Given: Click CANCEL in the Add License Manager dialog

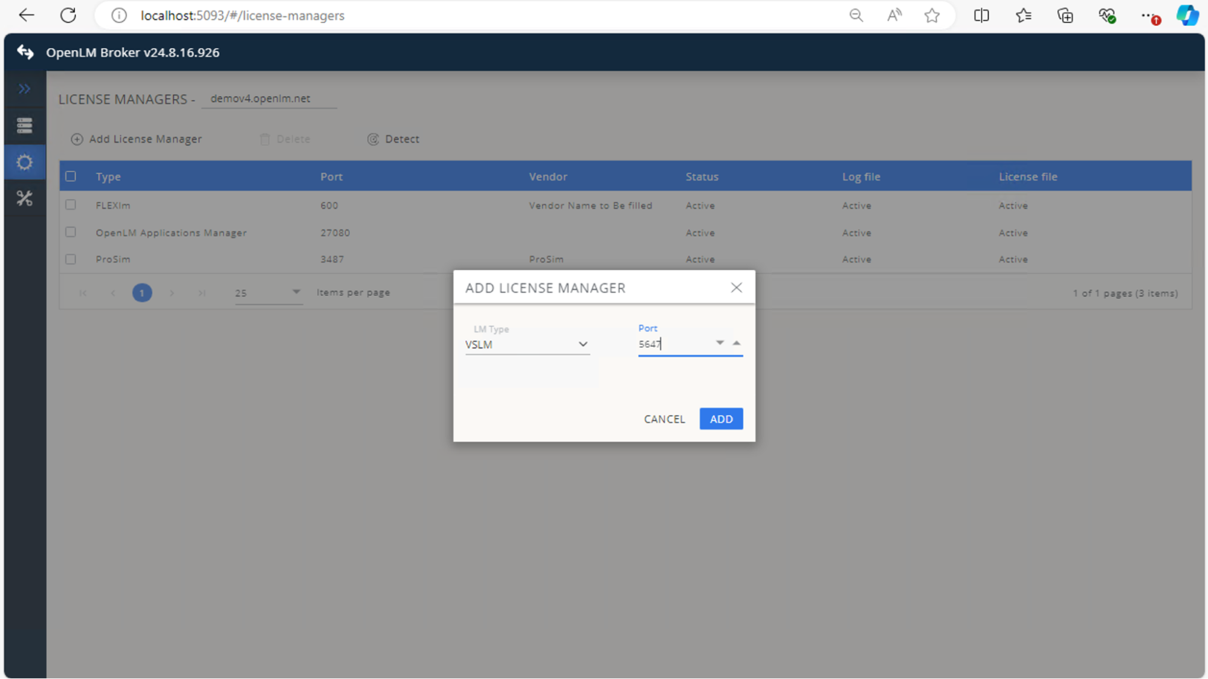Looking at the screenshot, I should tap(664, 419).
